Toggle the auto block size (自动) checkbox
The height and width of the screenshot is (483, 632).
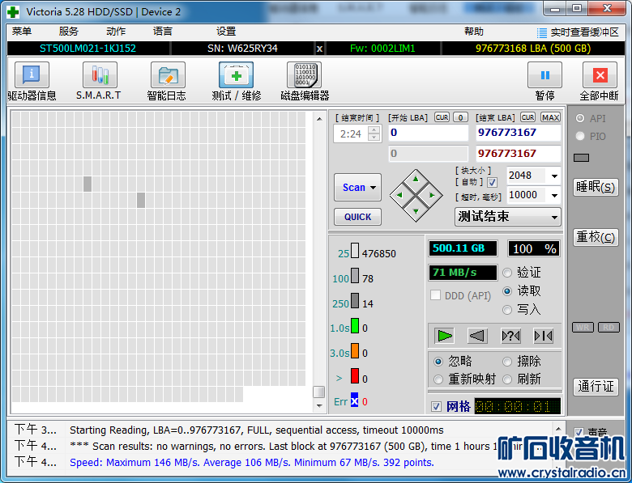pyautogui.click(x=492, y=183)
